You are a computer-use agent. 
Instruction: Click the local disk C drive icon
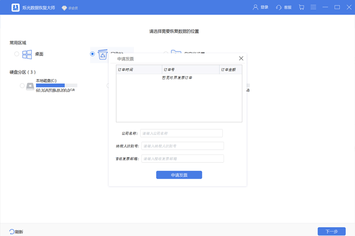pos(30,86)
